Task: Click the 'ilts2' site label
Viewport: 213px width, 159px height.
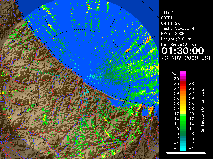Action: (167, 13)
